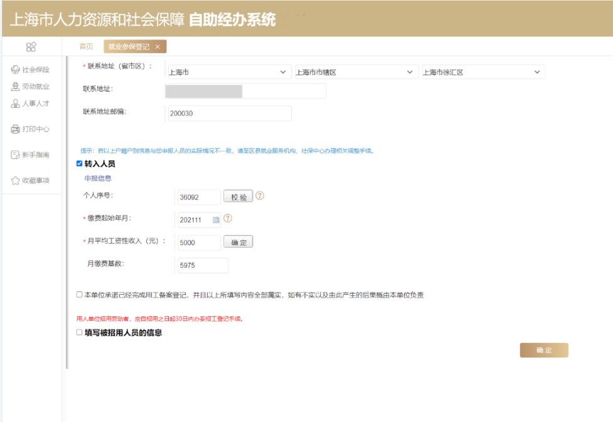Check the 填写被招用人员的信息 checkbox
The image size is (613, 422).
[x=79, y=333]
